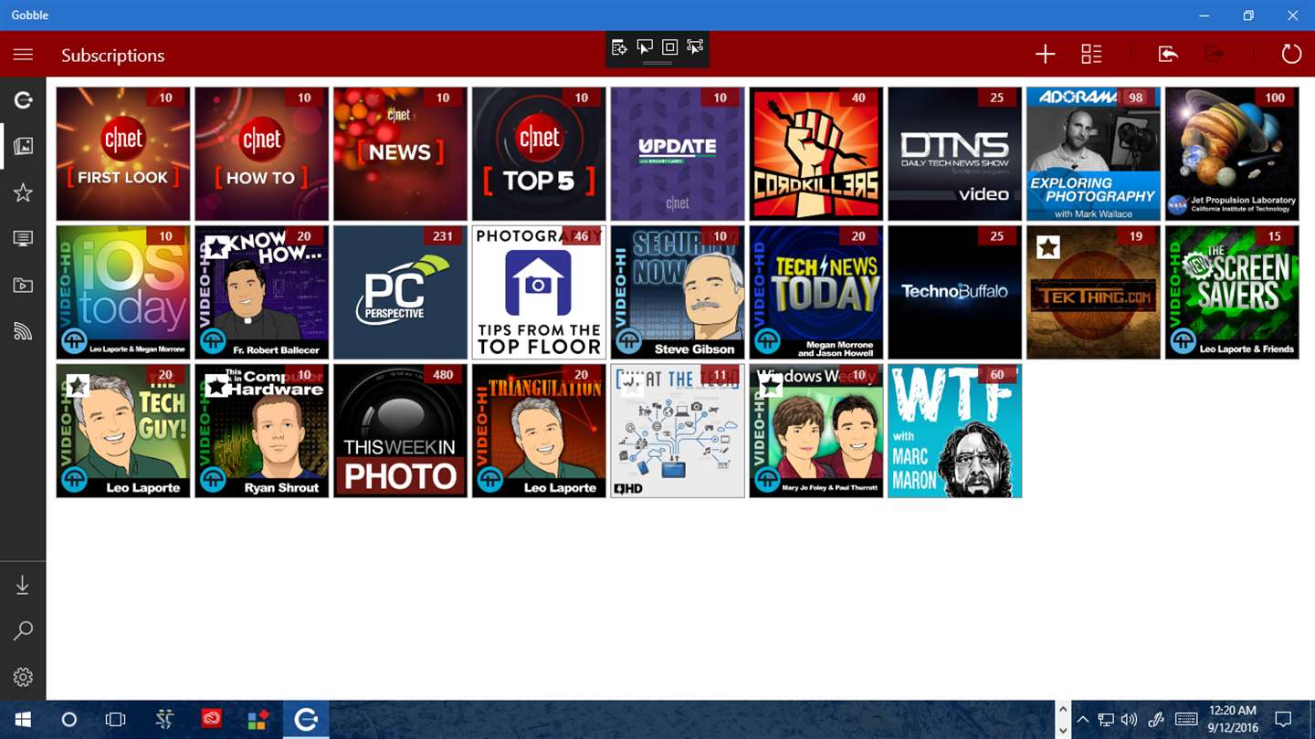Refresh all subscriptions
1315x739 pixels.
tap(1291, 55)
